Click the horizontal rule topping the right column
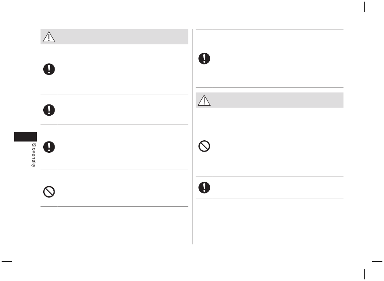384x281 pixels. coord(270,29)
